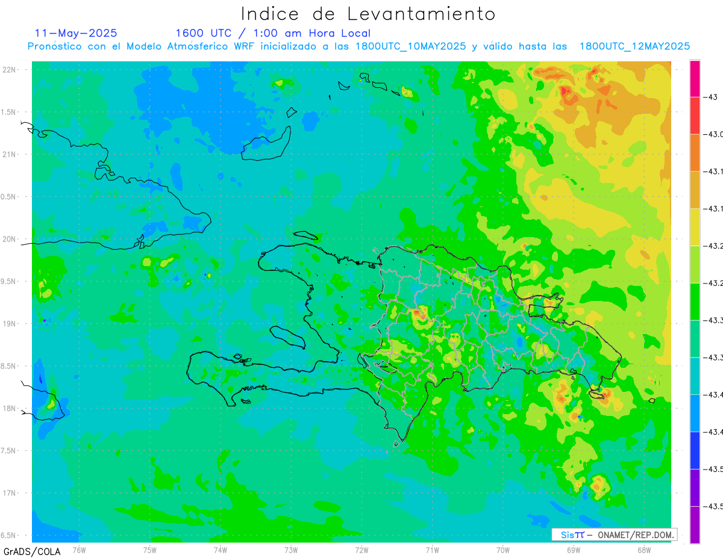Image resolution: width=723 pixels, height=558 pixels.
Task: Select the '11-May-2025' date text
Action: [x=76, y=33]
